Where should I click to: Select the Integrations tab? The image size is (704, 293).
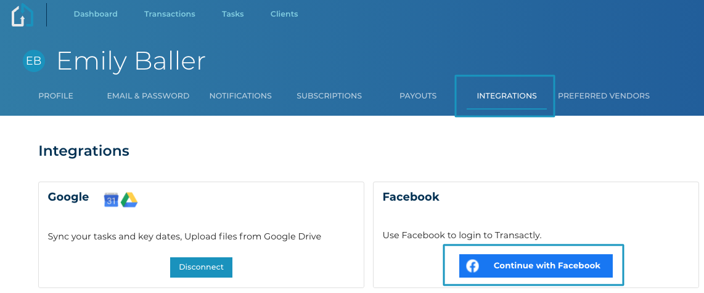click(x=507, y=96)
